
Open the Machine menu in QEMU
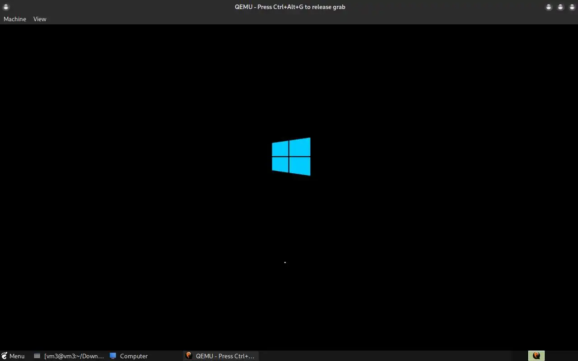pos(15,19)
